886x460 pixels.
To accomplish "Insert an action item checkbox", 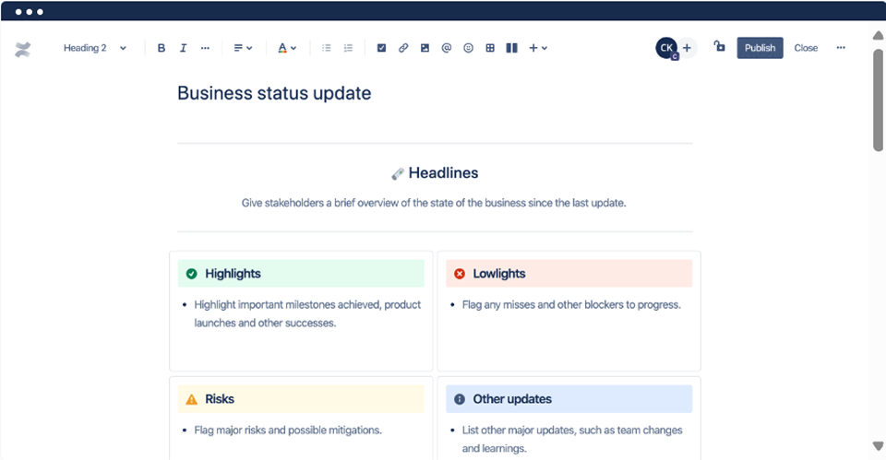I will (x=381, y=48).
